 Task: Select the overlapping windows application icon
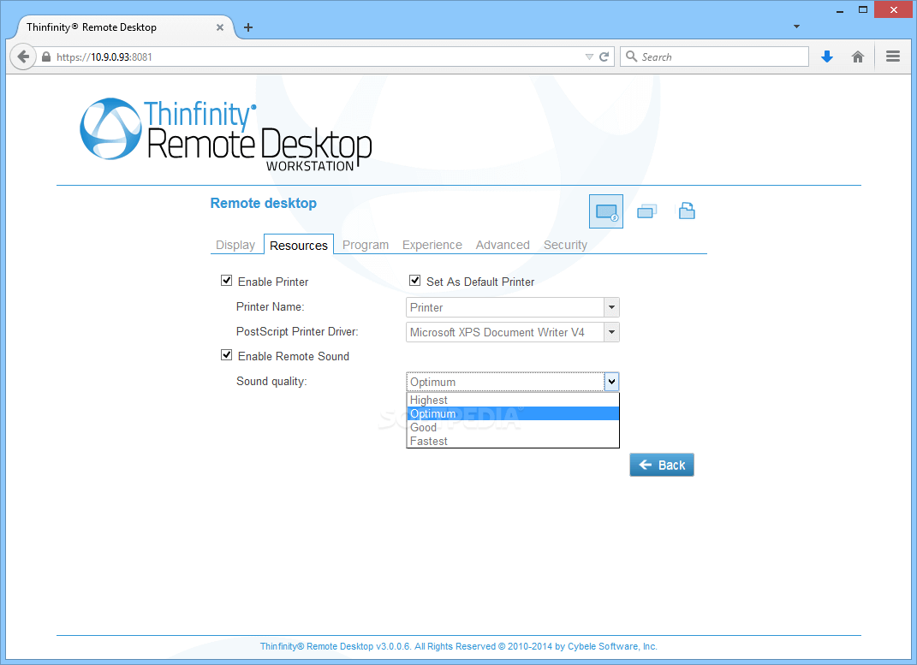[646, 211]
